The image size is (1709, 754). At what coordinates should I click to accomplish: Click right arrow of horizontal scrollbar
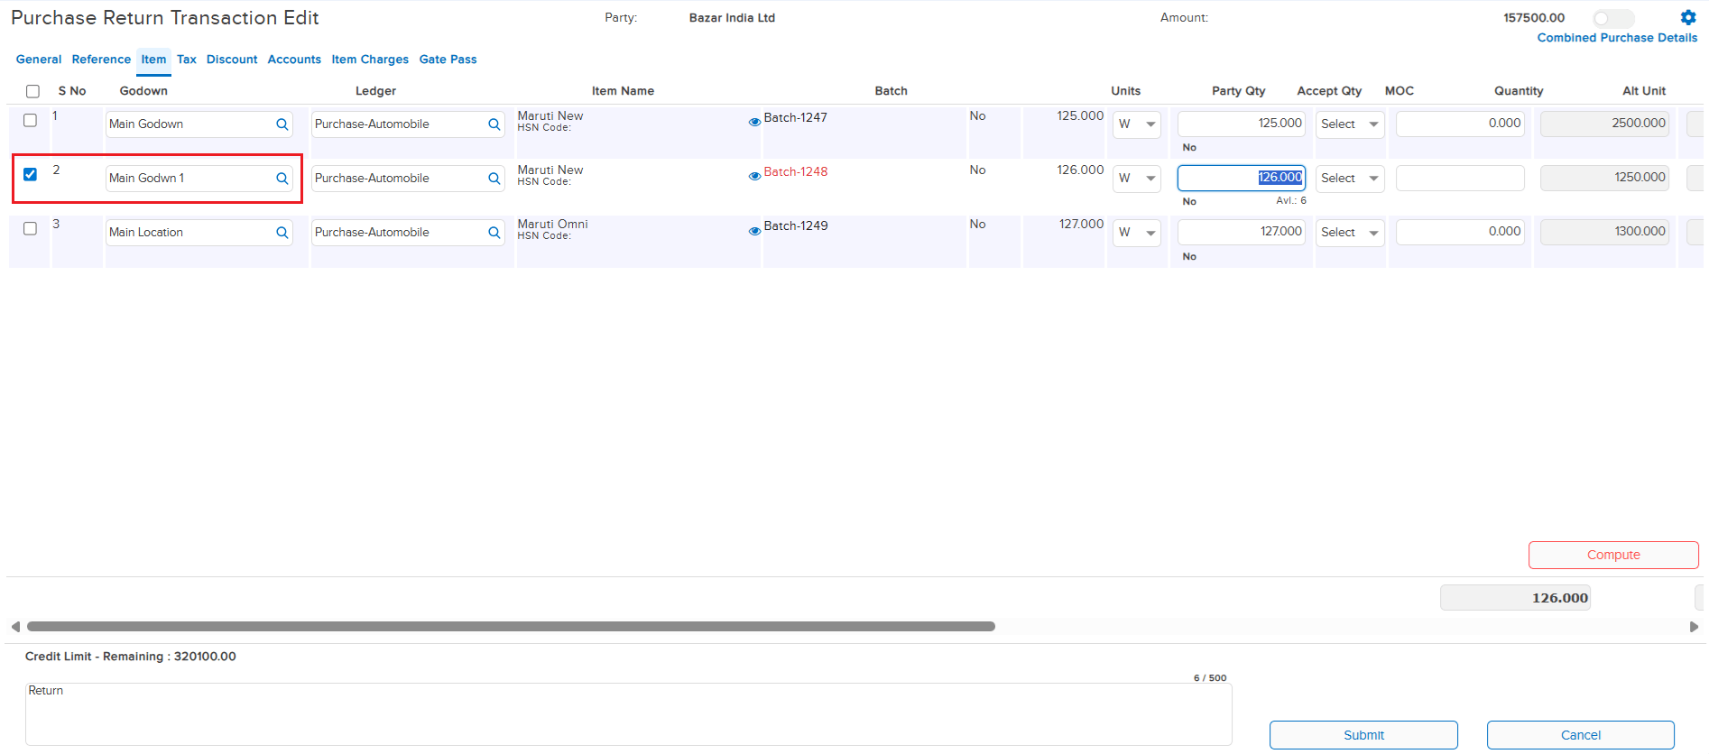pos(1694,627)
